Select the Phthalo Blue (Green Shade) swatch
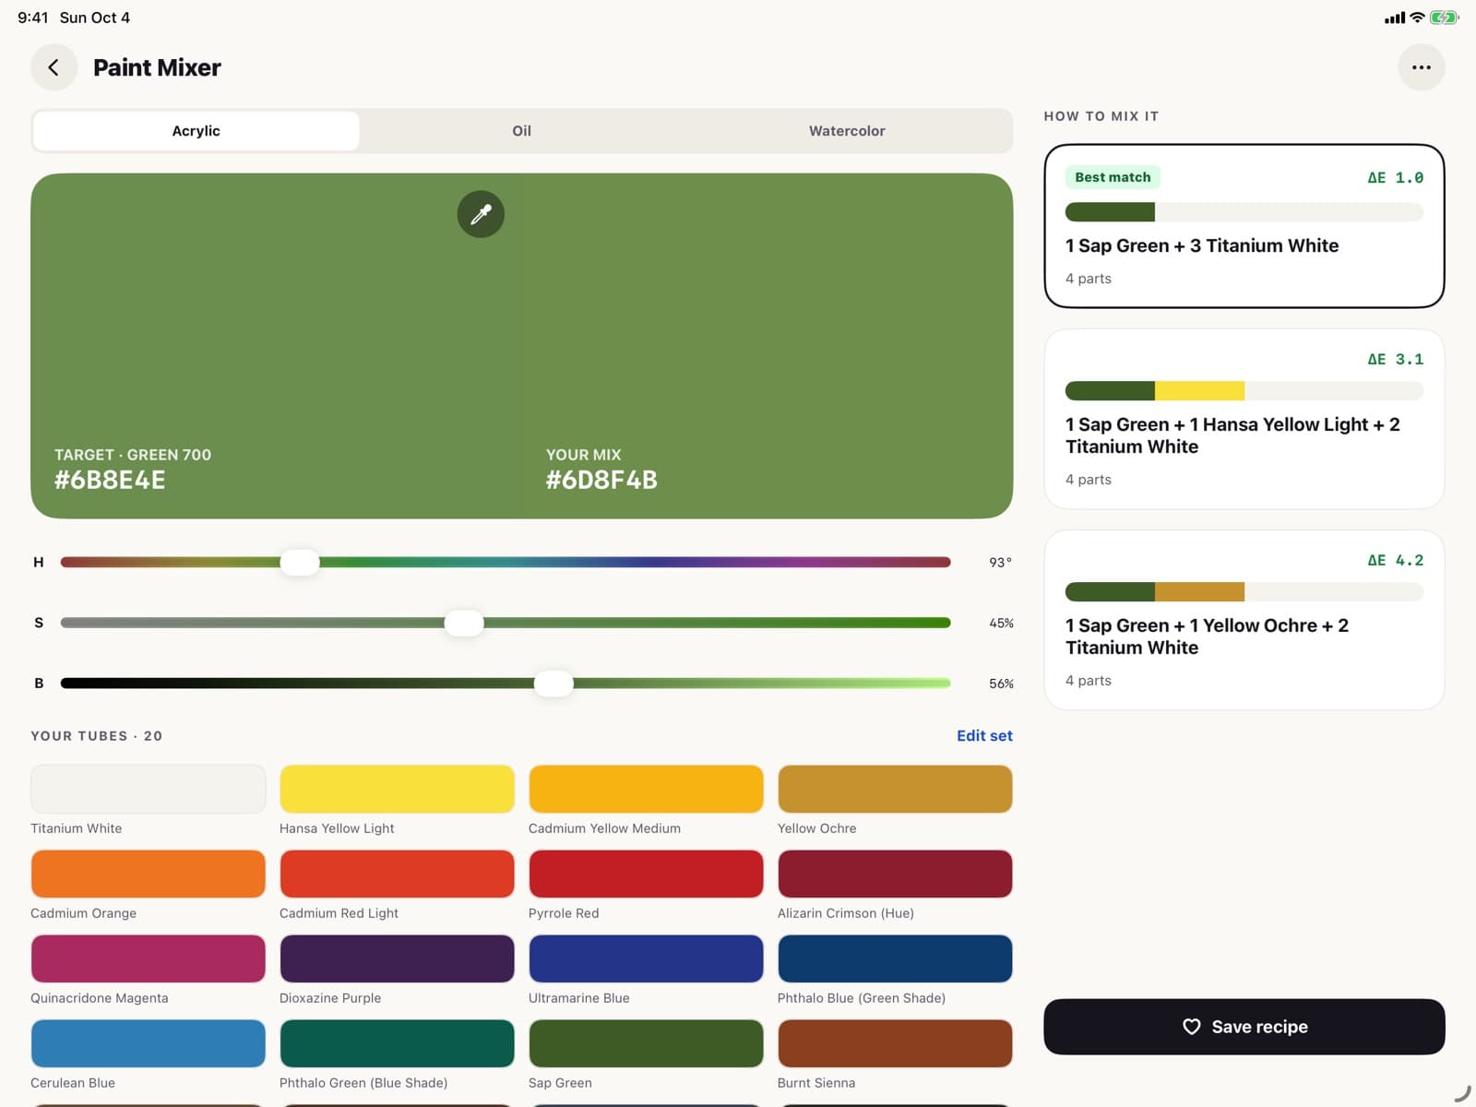 tap(895, 958)
